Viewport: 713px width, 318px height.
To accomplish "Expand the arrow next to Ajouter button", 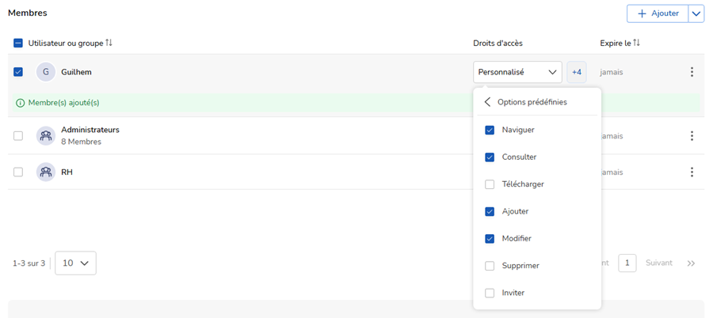I will pyautogui.click(x=696, y=13).
